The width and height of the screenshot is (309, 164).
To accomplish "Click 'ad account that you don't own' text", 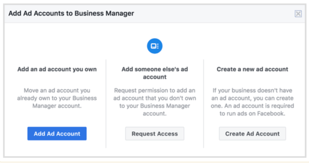I will [154, 98].
